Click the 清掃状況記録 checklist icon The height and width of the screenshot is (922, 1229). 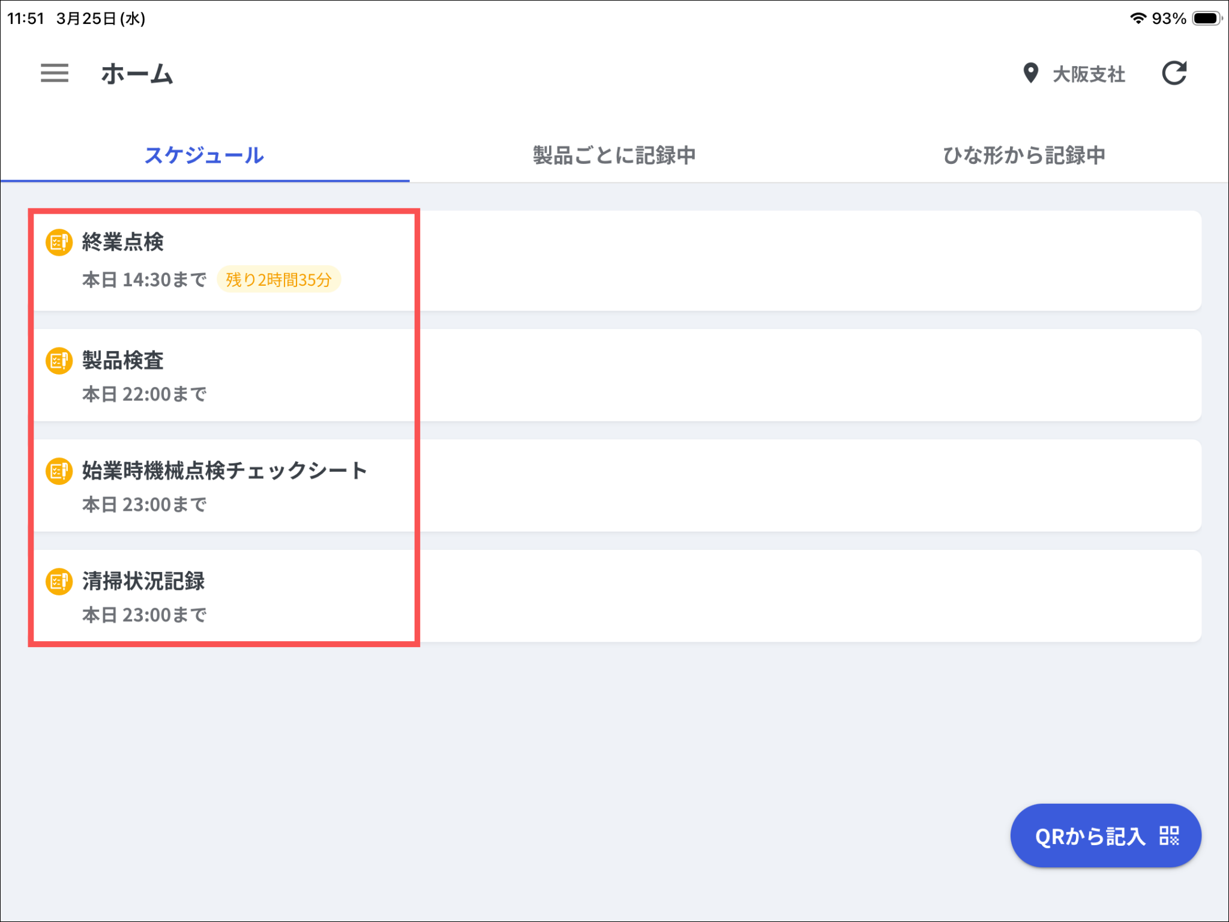59,582
